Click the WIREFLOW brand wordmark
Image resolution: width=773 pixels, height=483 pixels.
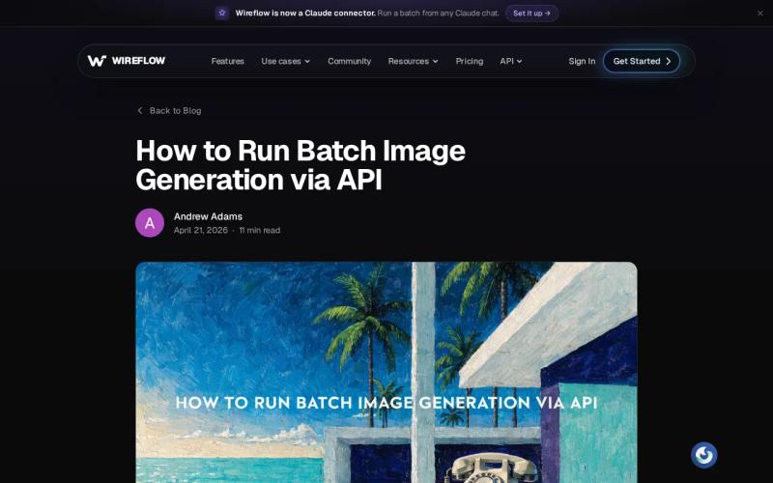(138, 61)
